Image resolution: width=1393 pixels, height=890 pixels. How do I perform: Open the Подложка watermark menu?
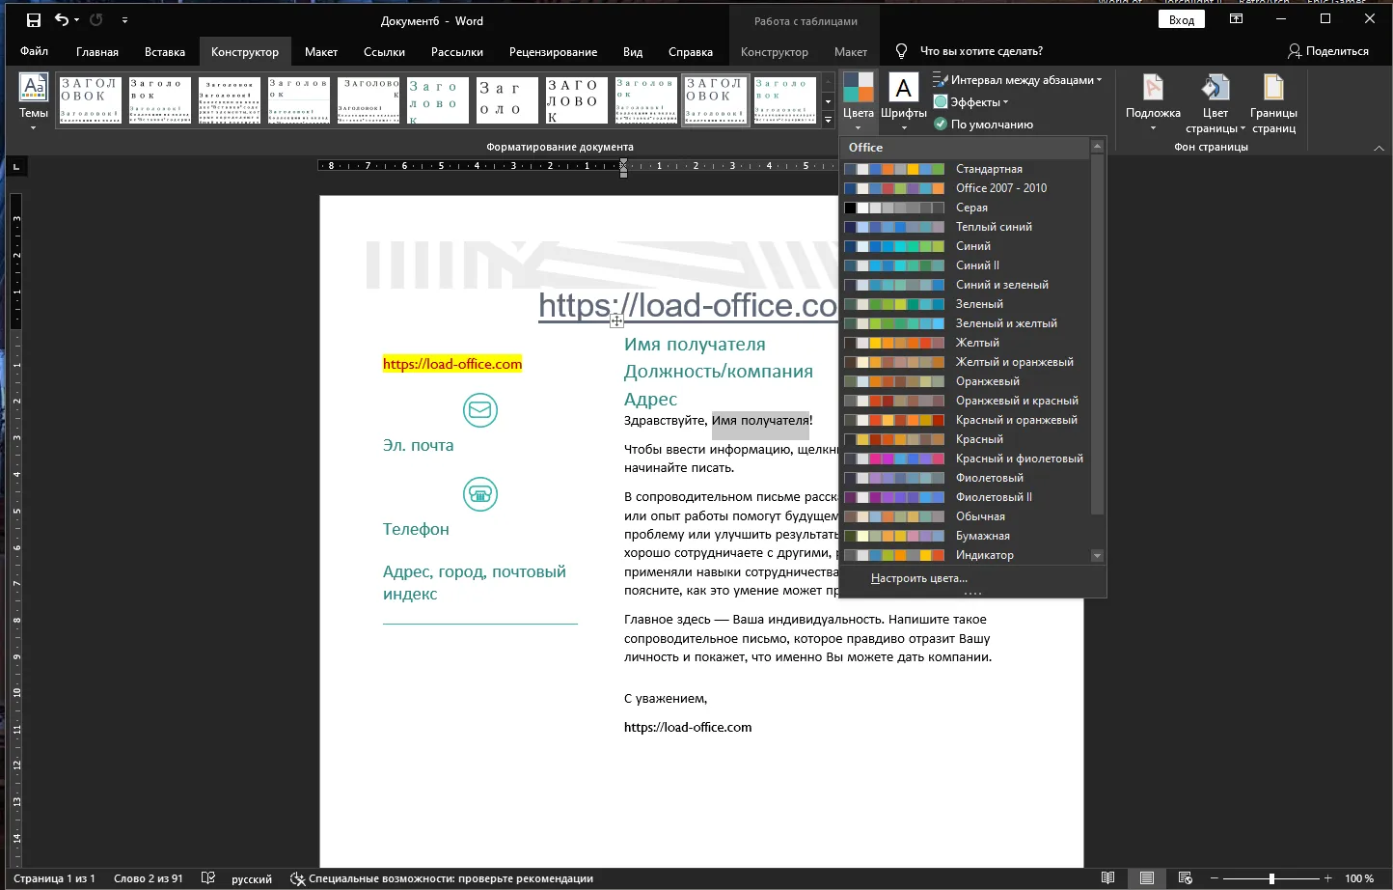[1153, 100]
